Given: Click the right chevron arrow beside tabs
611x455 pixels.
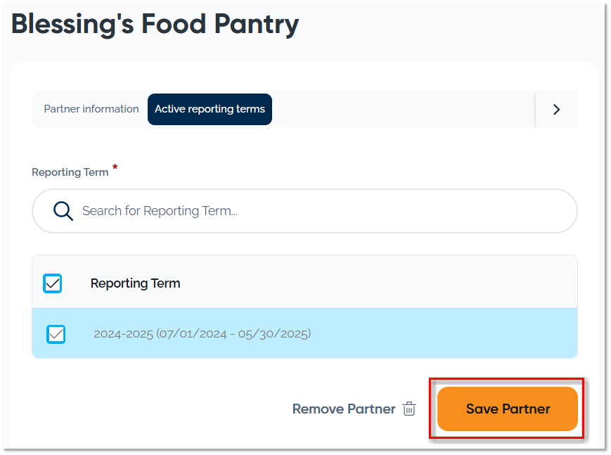Looking at the screenshot, I should (556, 109).
